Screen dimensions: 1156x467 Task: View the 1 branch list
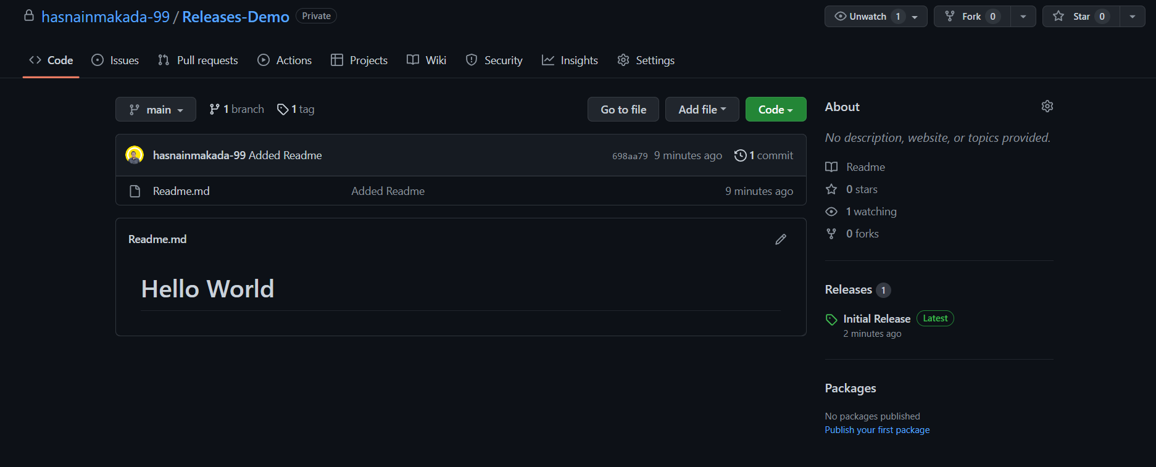(x=237, y=109)
